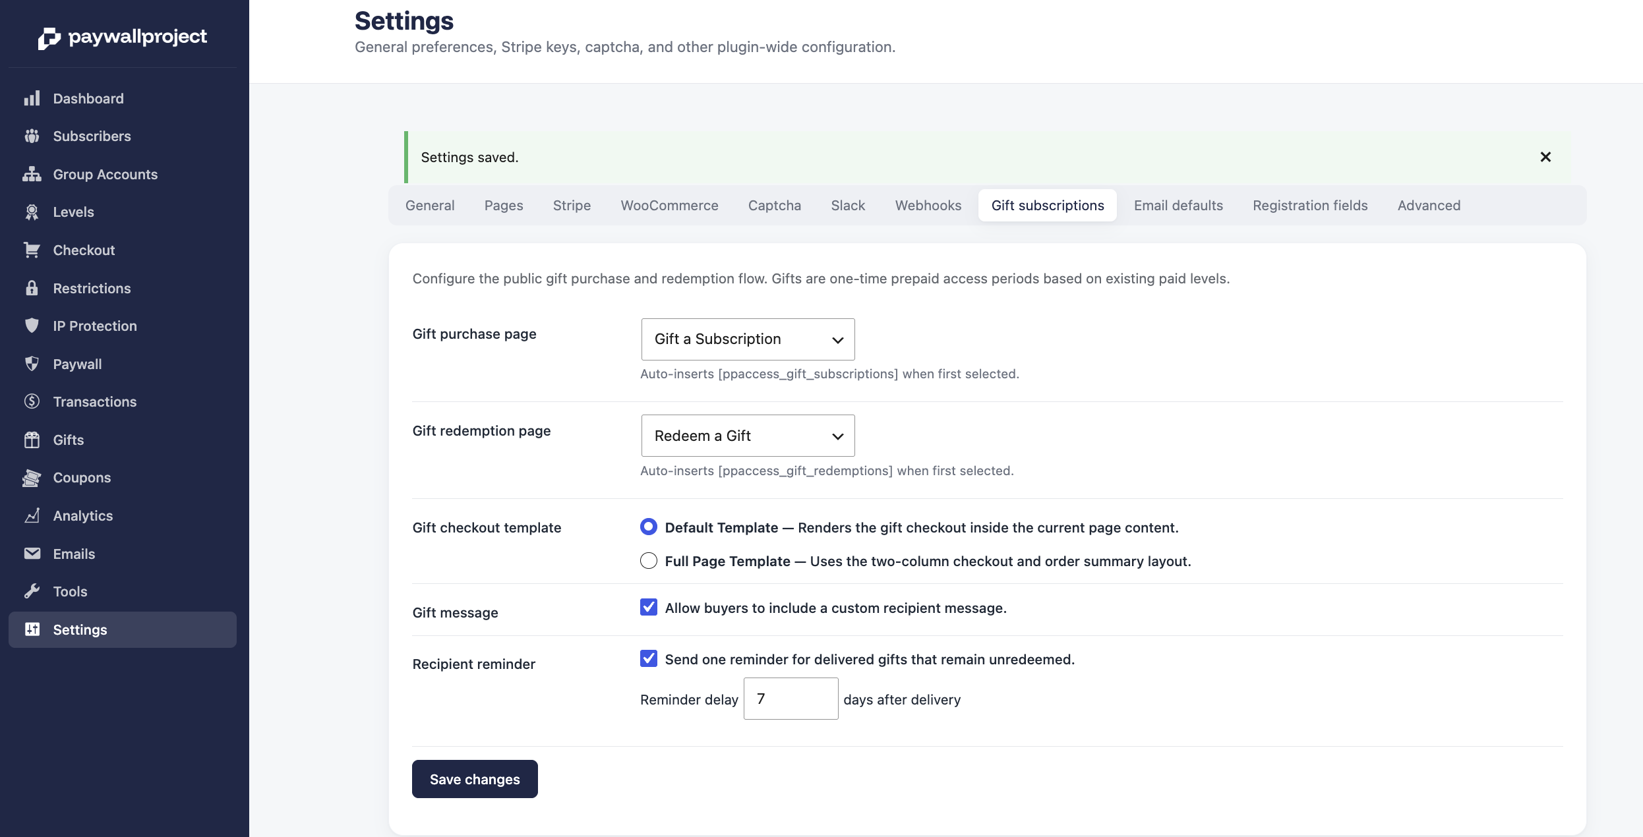
Task: Click the Save changes button
Action: (x=475, y=779)
